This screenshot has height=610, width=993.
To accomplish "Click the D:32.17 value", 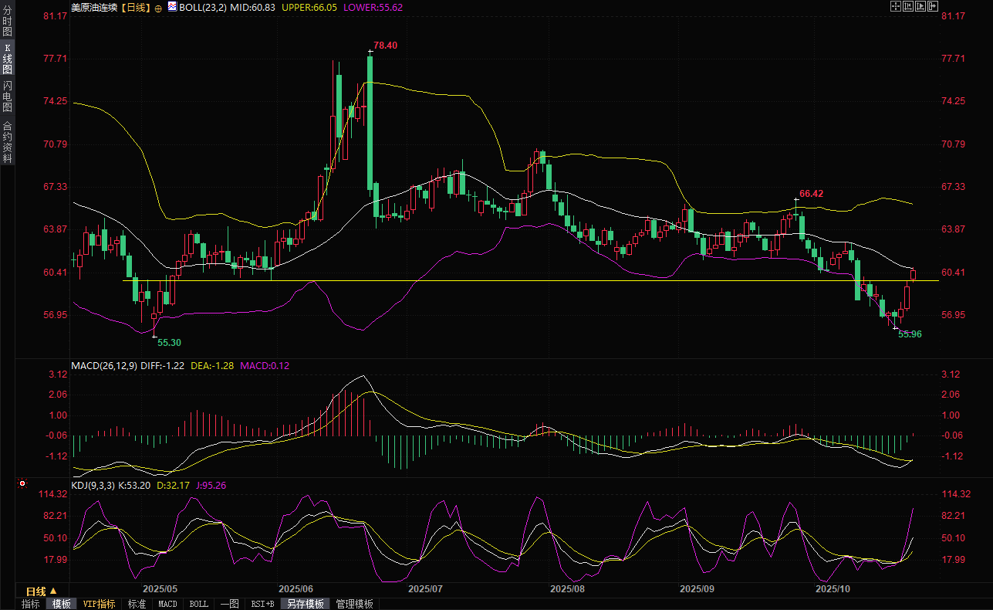I will point(173,486).
